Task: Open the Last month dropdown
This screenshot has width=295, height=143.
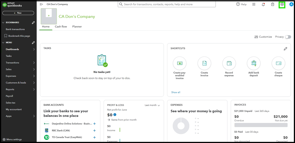Action: click(152, 105)
